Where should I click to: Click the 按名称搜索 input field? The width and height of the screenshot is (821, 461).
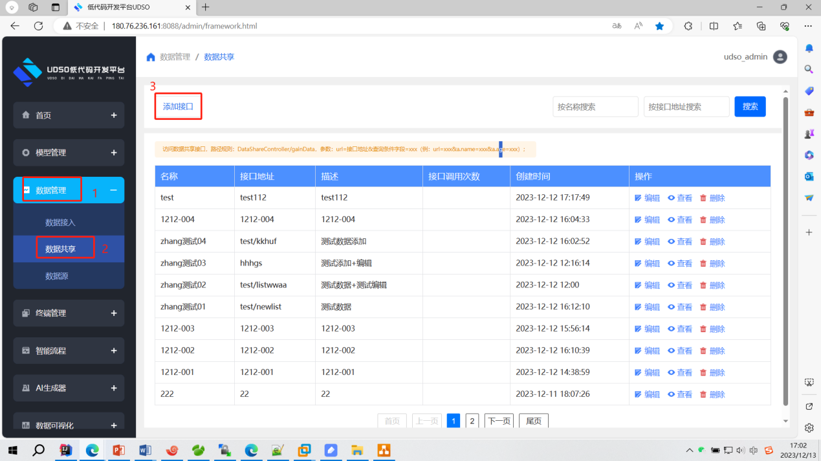(x=595, y=107)
